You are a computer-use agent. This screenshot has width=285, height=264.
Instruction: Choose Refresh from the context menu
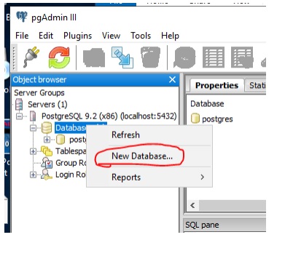[x=149, y=135]
